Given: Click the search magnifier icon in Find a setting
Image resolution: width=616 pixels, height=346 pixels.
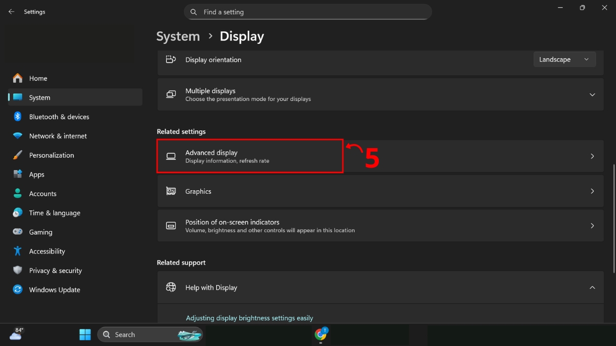Looking at the screenshot, I should (x=194, y=12).
